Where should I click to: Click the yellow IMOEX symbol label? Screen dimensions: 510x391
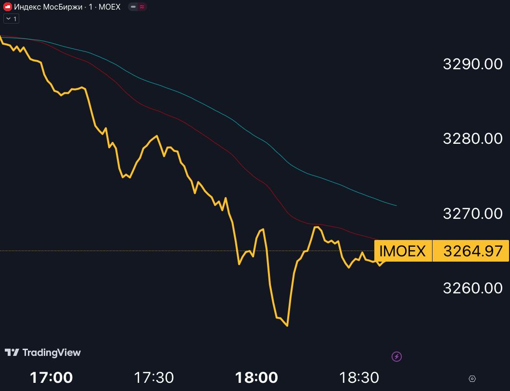click(x=403, y=251)
